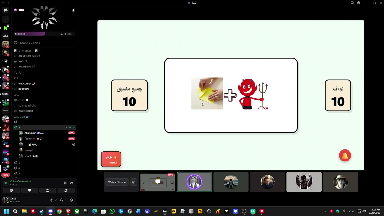The width and height of the screenshot is (384, 216).
Task: Open the soundboard button in voice panel
Action: pyautogui.click(x=66, y=190)
